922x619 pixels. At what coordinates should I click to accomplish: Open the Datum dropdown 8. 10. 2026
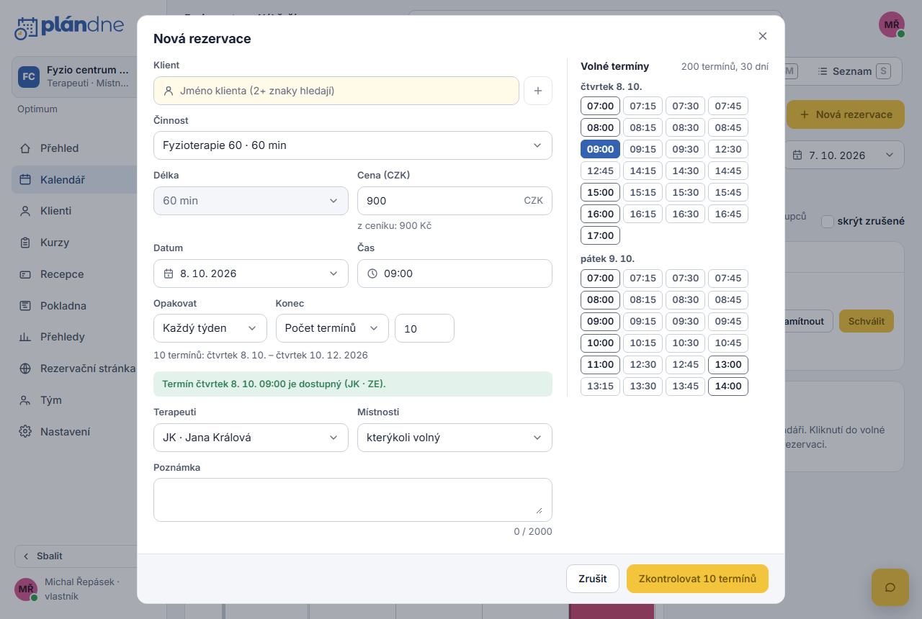coord(251,274)
